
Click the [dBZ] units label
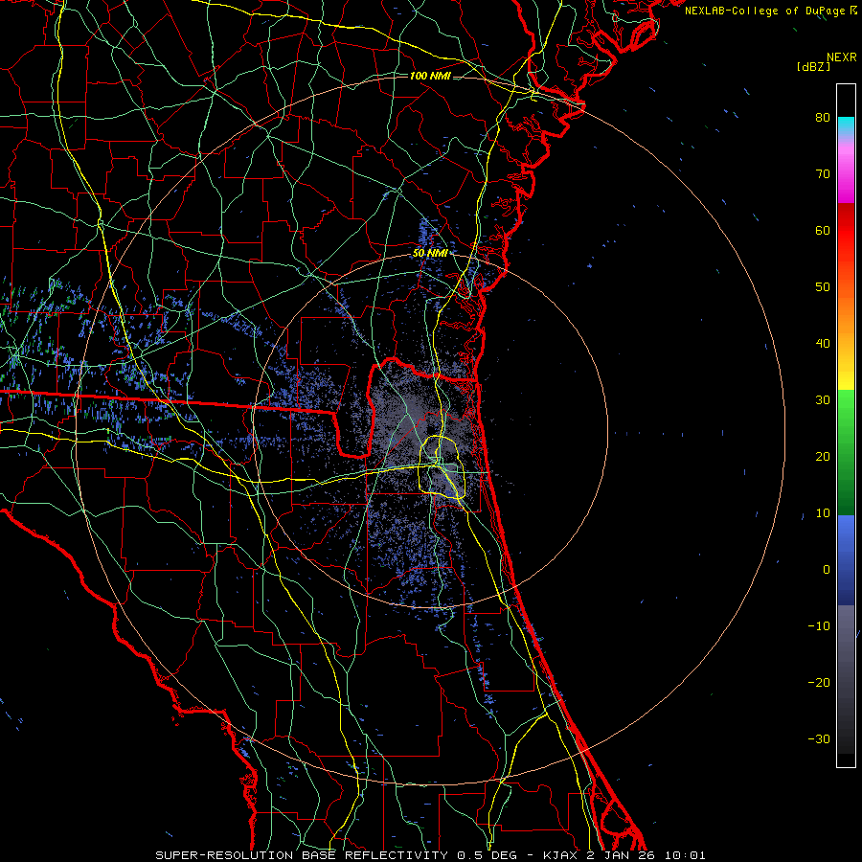(813, 66)
